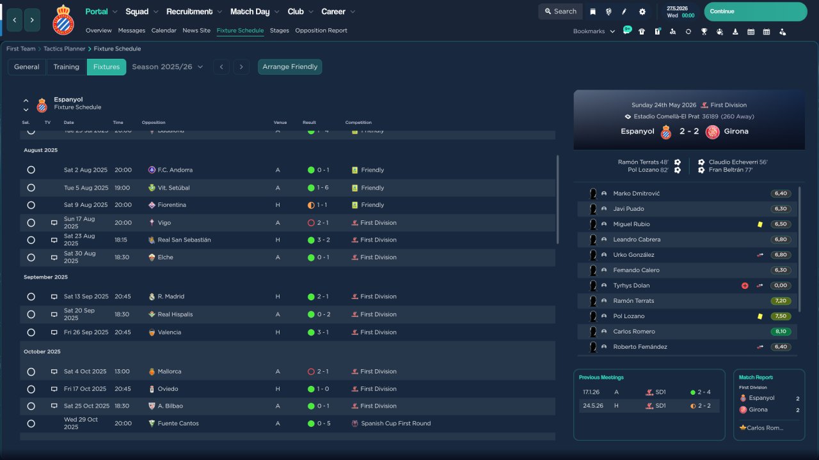819x460 pixels.
Task: Open the bookmark icon next to Search
Action: (x=593, y=11)
